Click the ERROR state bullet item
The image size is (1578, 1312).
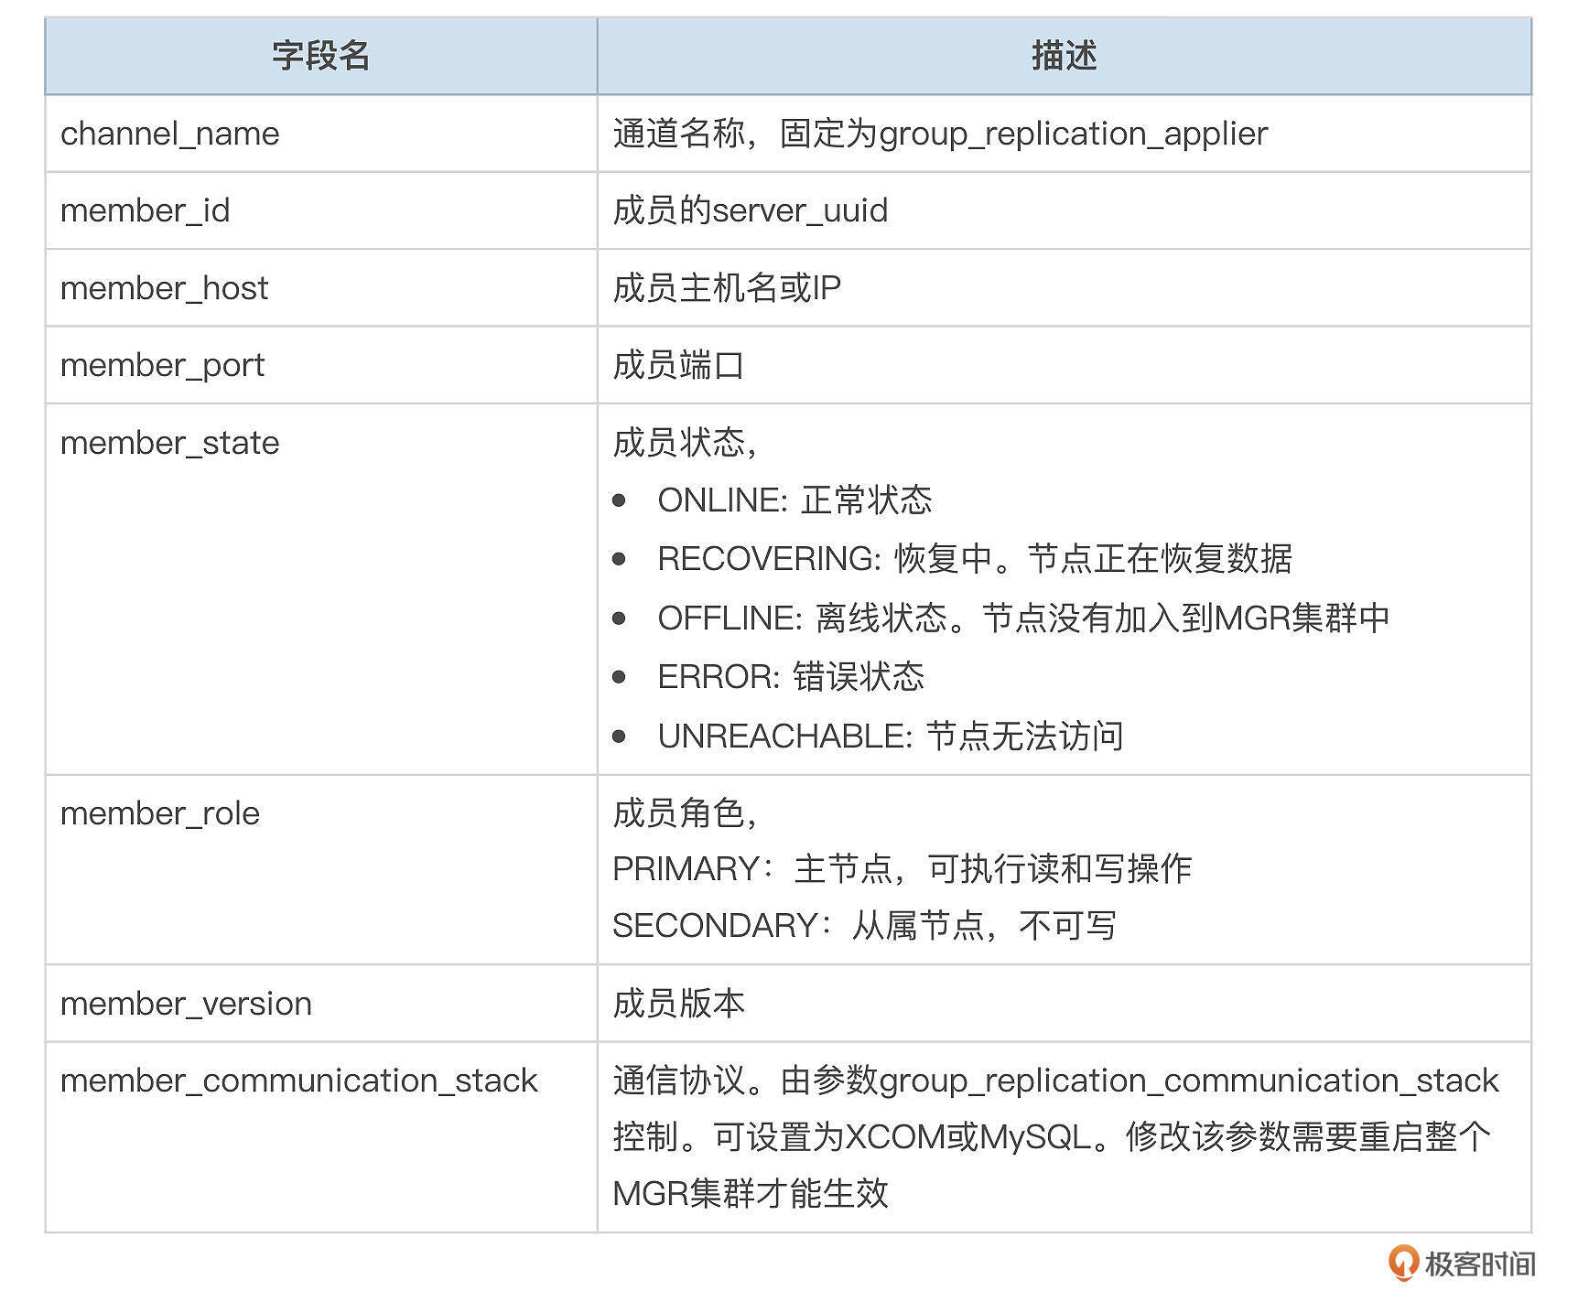coord(790,677)
